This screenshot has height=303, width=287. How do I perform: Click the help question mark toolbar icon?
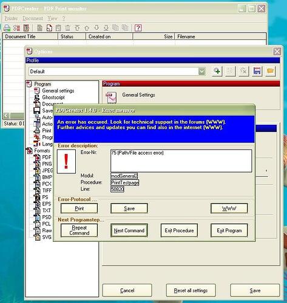pos(138,28)
